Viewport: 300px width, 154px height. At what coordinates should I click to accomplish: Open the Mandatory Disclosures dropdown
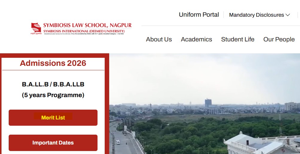tap(259, 15)
